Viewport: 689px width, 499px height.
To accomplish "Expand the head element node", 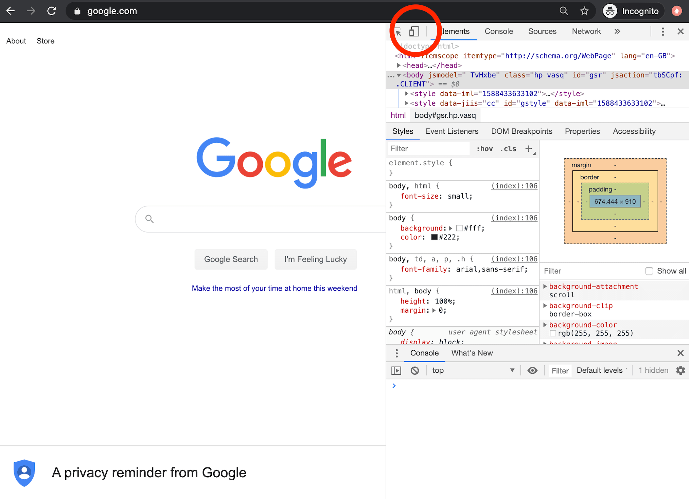I will click(x=399, y=65).
